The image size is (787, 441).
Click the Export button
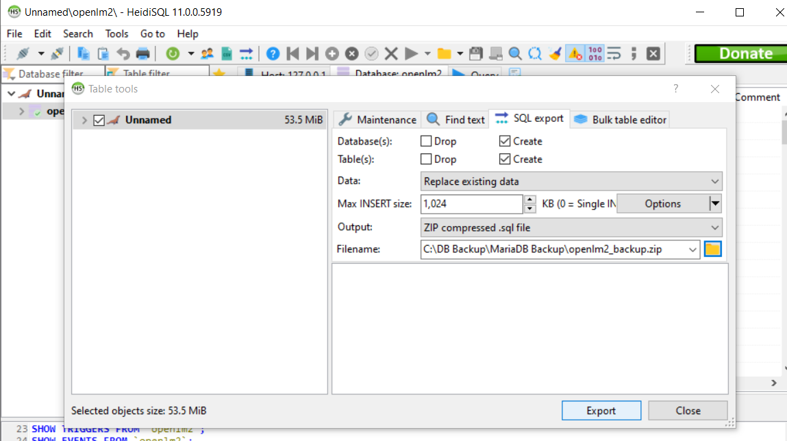[x=601, y=411]
